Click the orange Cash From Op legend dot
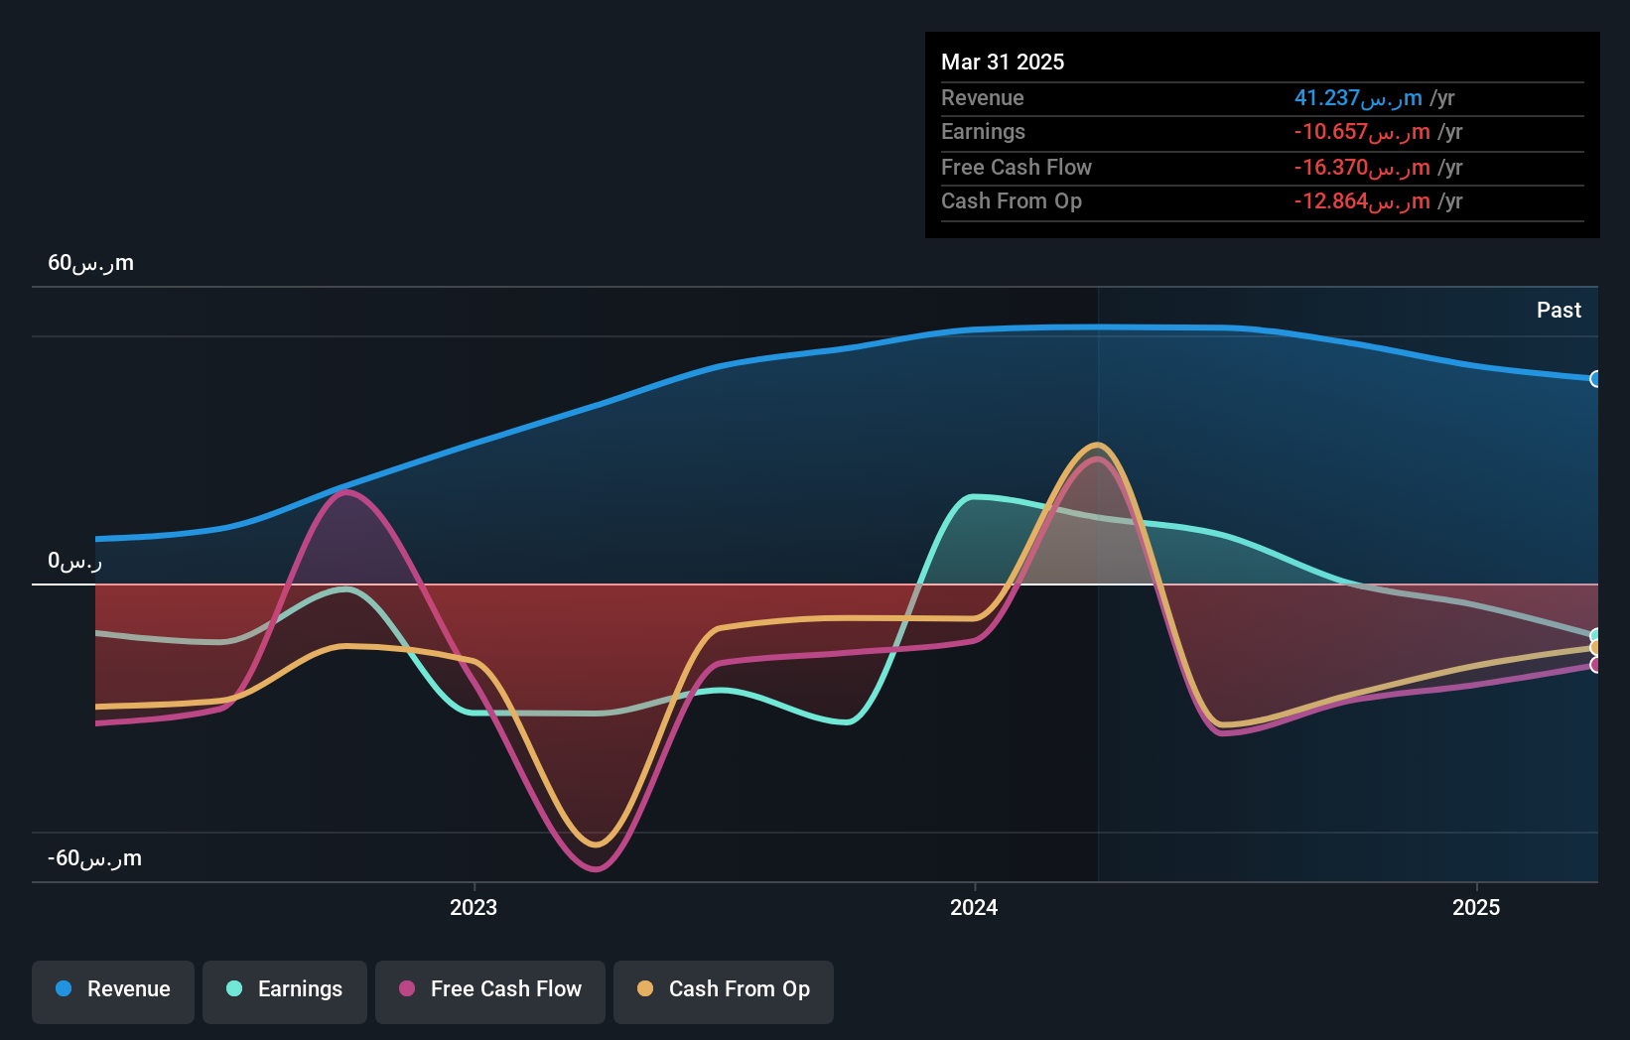1630x1040 pixels. pyautogui.click(x=645, y=988)
